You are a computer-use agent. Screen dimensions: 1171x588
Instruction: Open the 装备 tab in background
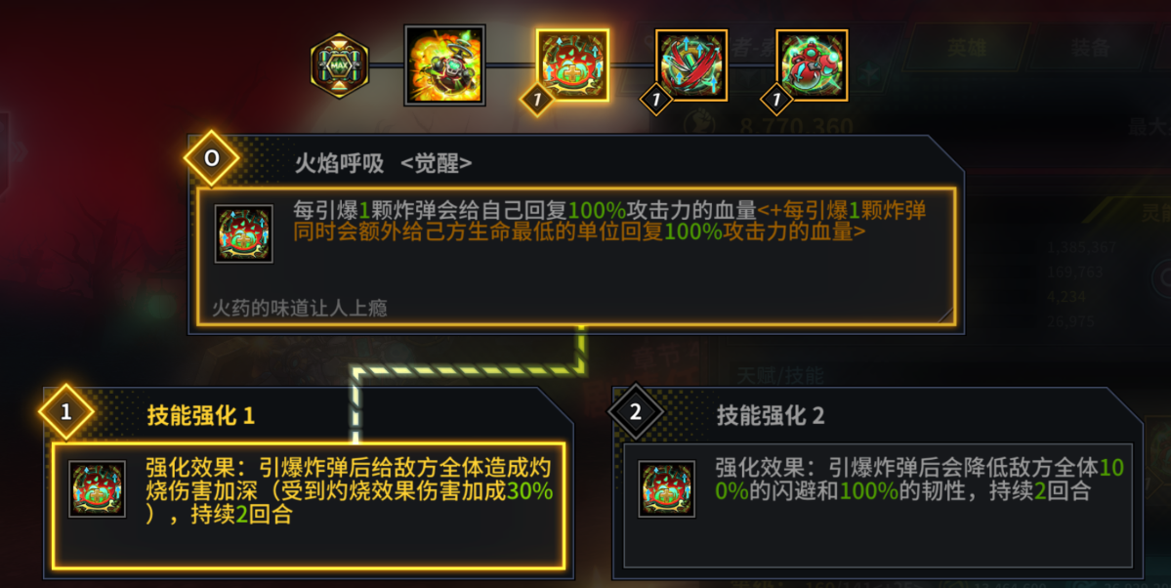pyautogui.click(x=1090, y=48)
